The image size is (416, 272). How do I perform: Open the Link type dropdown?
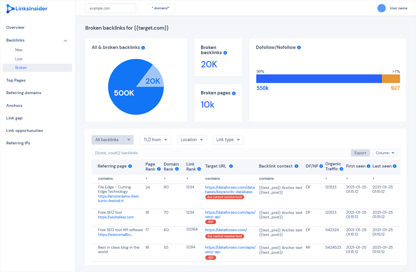pyautogui.click(x=228, y=140)
